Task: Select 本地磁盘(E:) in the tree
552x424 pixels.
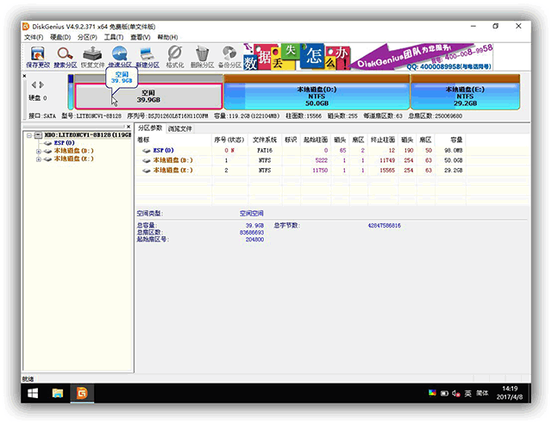Action: (73, 159)
